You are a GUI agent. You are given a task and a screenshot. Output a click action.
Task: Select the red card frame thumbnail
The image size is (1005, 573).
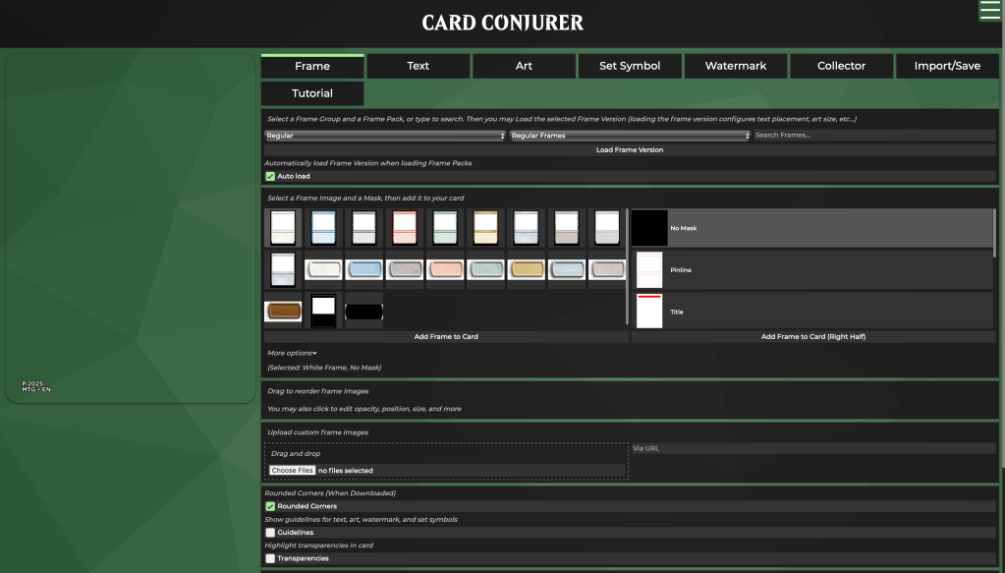405,227
